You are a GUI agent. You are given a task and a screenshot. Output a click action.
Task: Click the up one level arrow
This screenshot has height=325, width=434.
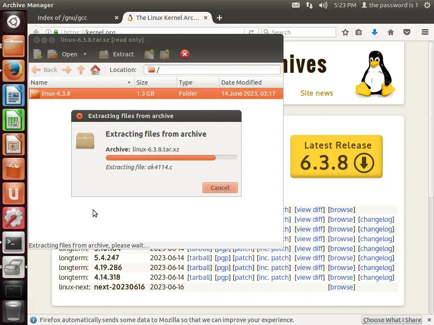pos(81,70)
